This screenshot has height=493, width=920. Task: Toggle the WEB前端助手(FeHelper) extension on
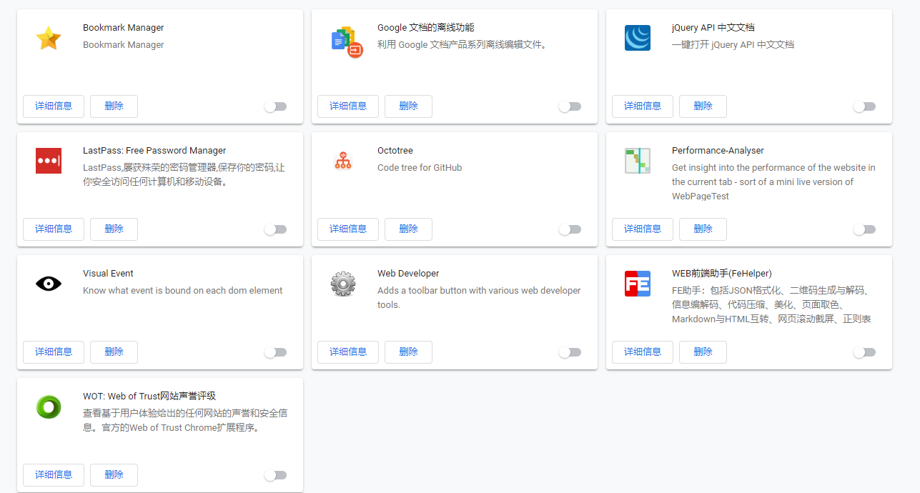[x=864, y=352]
